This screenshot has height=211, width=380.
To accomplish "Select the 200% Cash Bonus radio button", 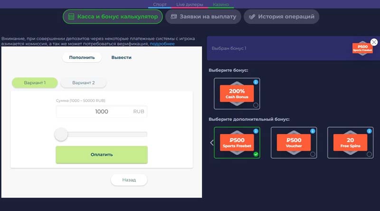I will [x=256, y=105].
